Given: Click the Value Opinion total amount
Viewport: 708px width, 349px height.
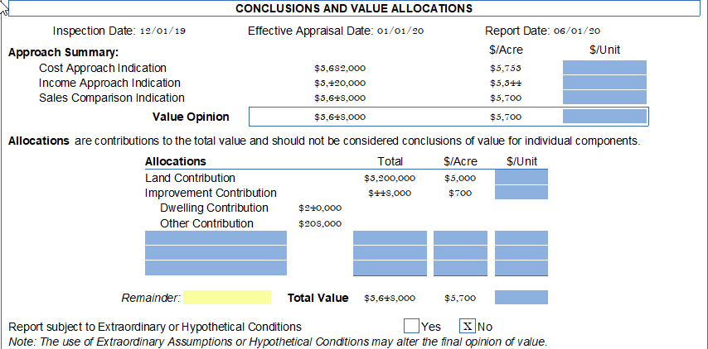Looking at the screenshot, I should click(340, 117).
